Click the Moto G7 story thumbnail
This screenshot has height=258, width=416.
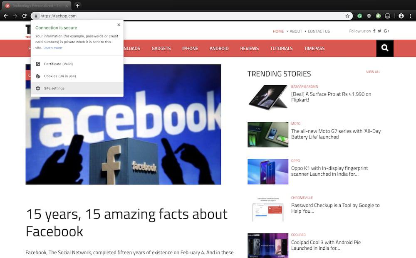(x=267, y=135)
